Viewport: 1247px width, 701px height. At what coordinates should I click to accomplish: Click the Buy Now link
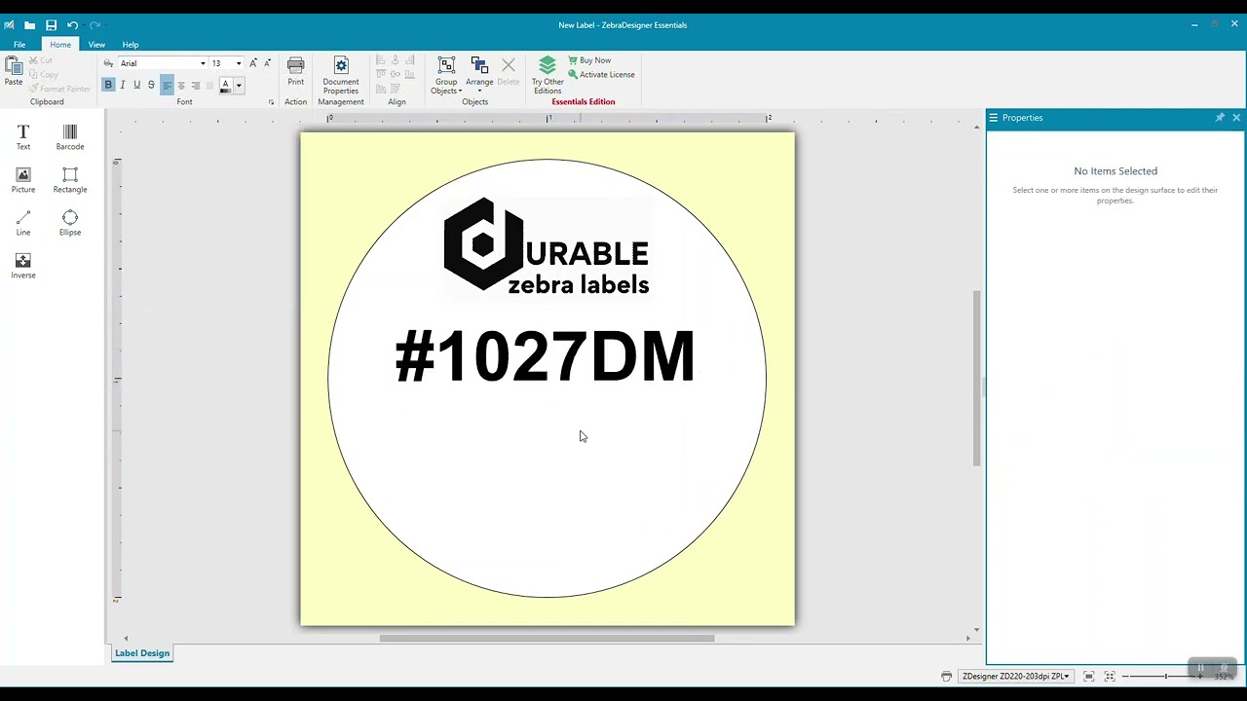[x=589, y=60]
